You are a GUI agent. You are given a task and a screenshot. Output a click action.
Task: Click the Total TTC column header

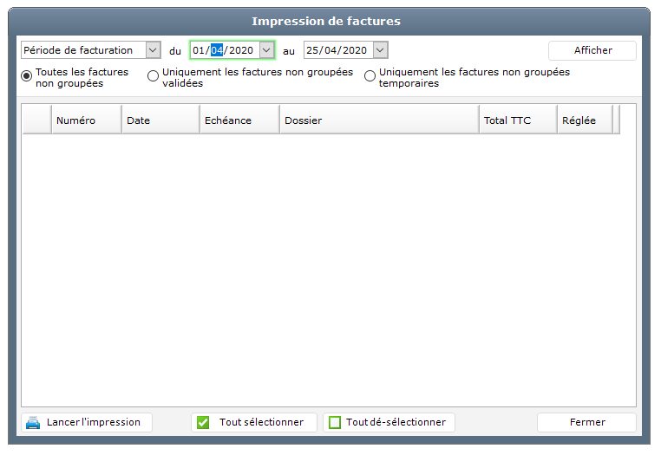point(518,120)
